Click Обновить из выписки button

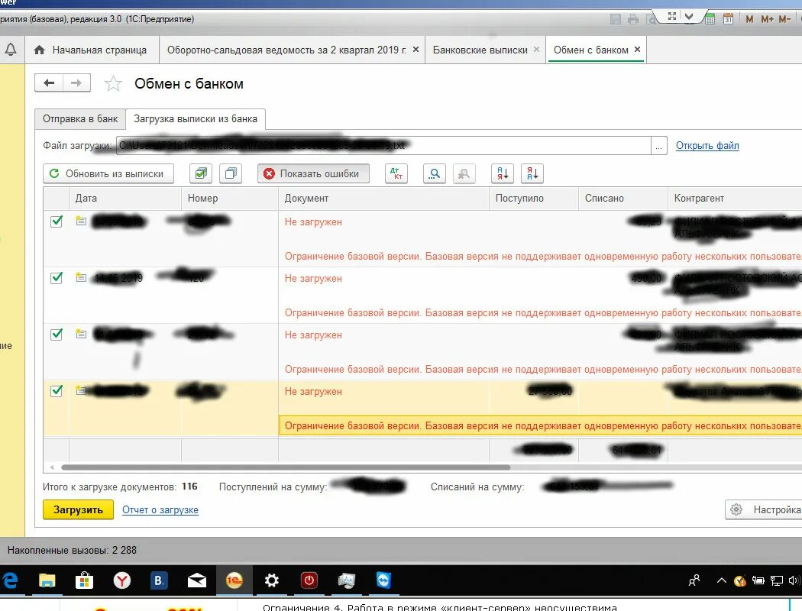pyautogui.click(x=108, y=173)
